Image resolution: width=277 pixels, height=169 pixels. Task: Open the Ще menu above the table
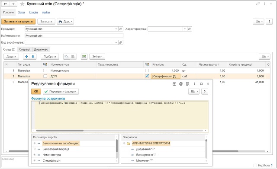click(x=264, y=57)
